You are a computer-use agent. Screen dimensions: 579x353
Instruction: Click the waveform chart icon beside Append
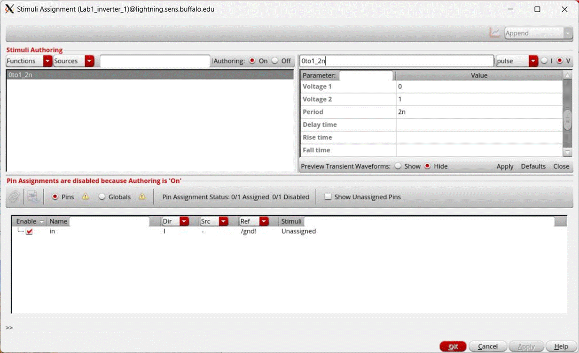point(494,33)
